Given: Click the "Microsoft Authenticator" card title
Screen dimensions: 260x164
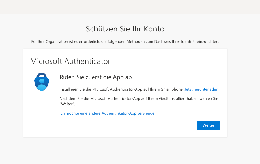Looking at the screenshot, I should click(x=70, y=61).
